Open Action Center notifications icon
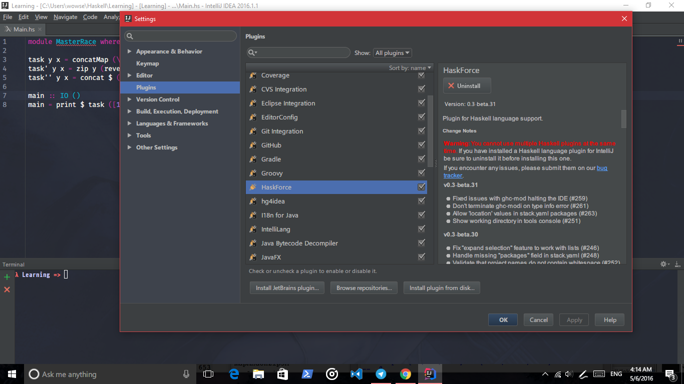This screenshot has height=384, width=684. [x=670, y=374]
